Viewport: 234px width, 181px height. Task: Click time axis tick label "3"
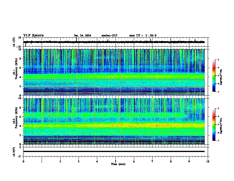point(79,161)
